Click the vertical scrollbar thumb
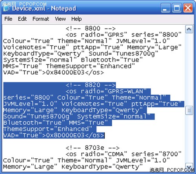This screenshot has width=196, height=174. tap(189, 110)
